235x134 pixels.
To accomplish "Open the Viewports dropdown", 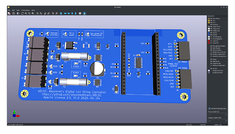I will pyautogui.click(x=218, y=121).
